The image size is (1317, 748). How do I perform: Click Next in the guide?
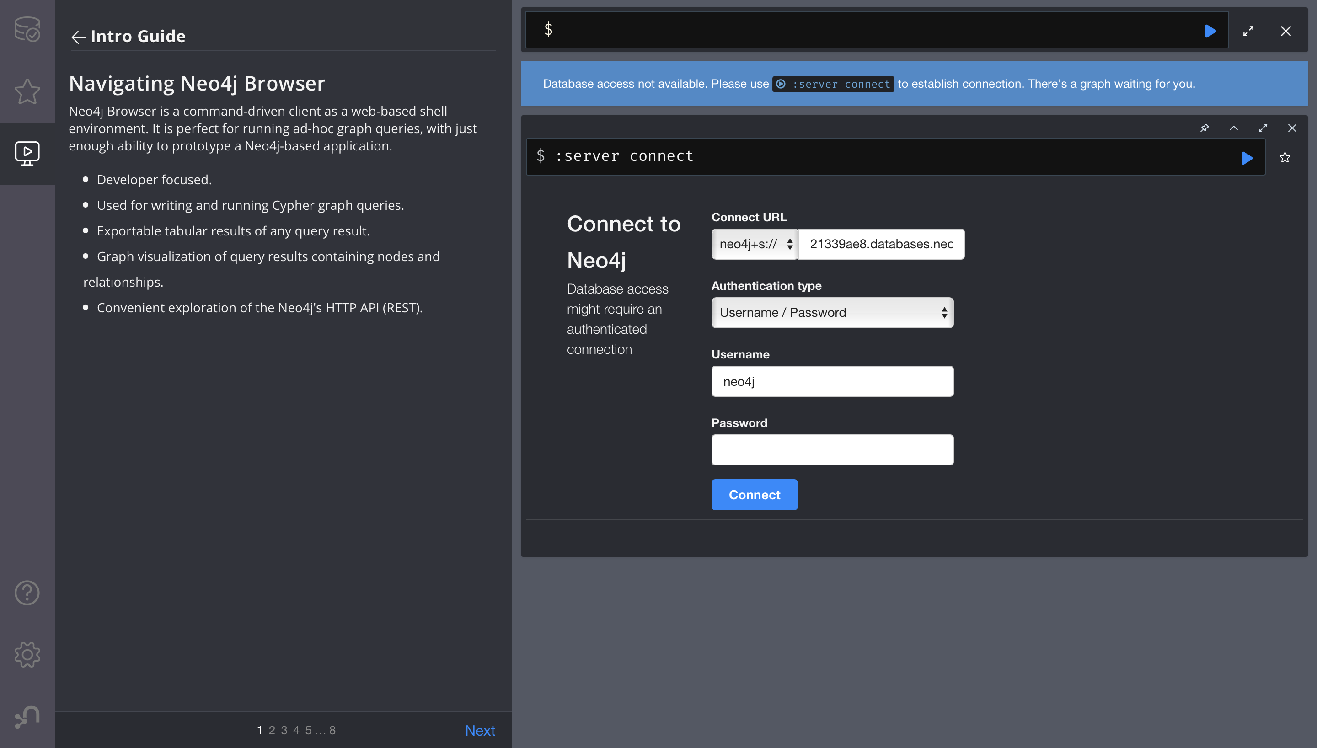(x=480, y=730)
